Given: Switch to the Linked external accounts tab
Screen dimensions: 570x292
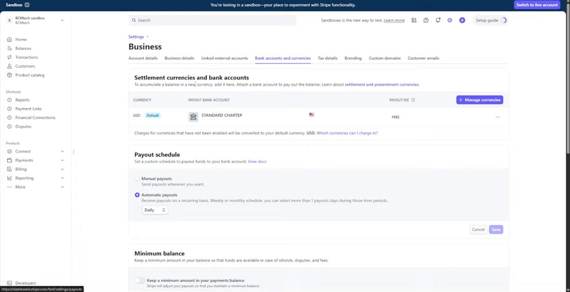Looking at the screenshot, I should 224,58.
